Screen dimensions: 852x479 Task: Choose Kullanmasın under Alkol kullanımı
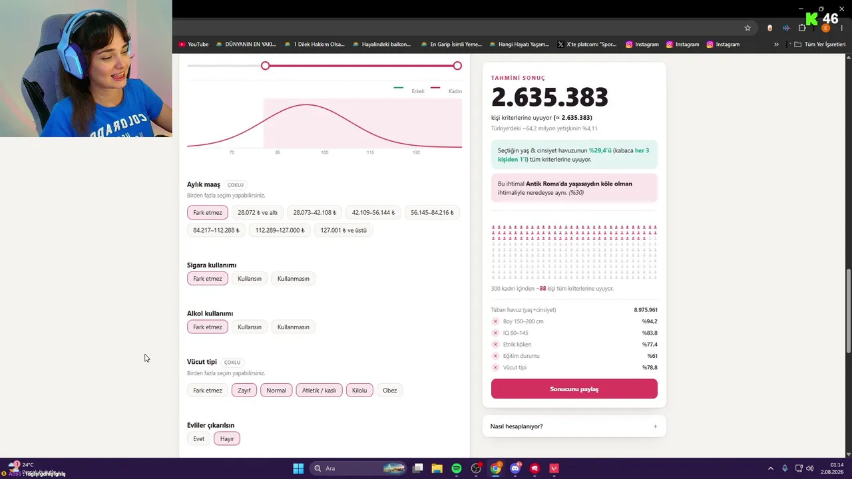coord(294,327)
